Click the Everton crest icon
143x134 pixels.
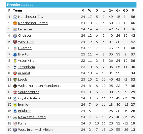tap(15, 55)
